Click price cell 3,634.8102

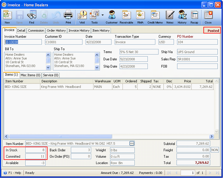pos(182,87)
